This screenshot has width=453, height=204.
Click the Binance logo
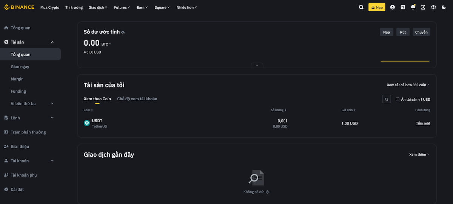coord(19,7)
